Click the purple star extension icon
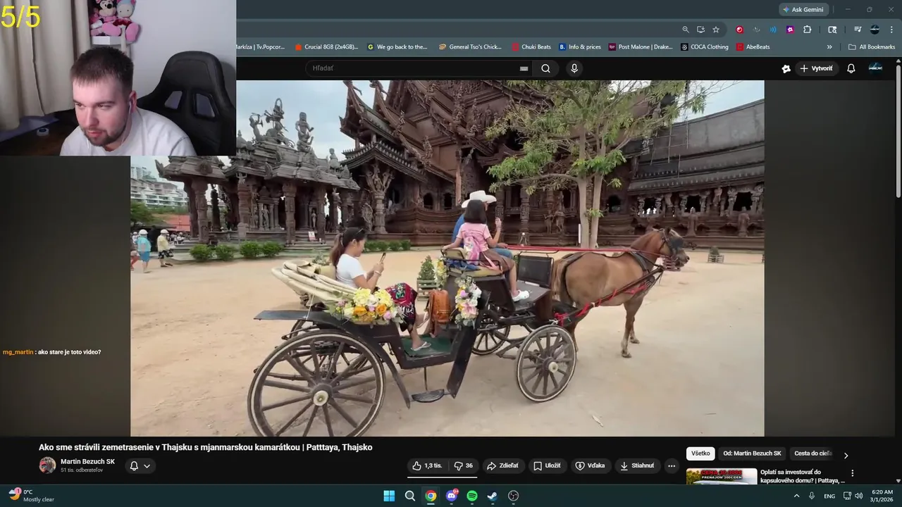The width and height of the screenshot is (902, 507). 790,30
